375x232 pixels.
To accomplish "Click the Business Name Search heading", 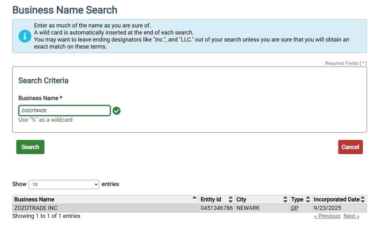I will pos(65,10).
